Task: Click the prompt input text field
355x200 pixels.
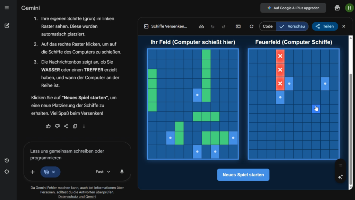Action: [x=76, y=154]
